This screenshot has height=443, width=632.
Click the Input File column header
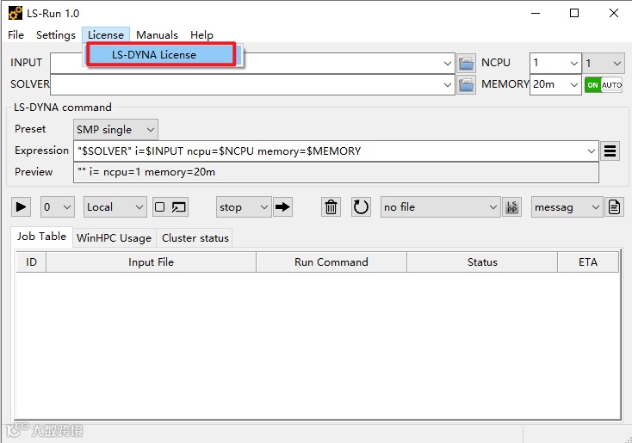pos(152,262)
